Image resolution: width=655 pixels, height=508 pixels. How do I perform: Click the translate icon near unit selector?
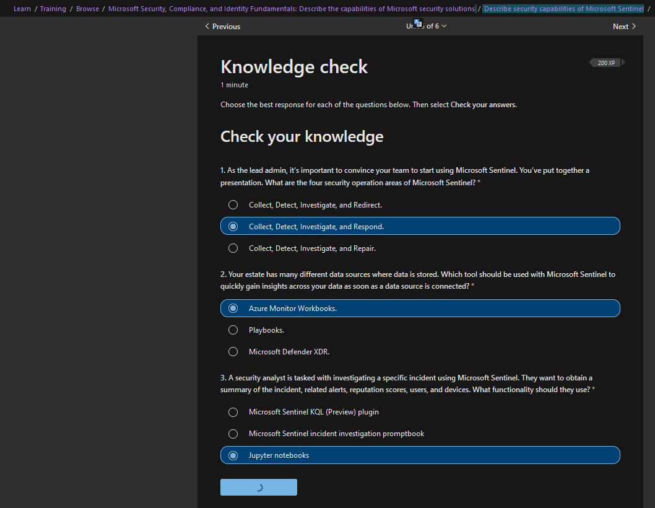point(418,22)
